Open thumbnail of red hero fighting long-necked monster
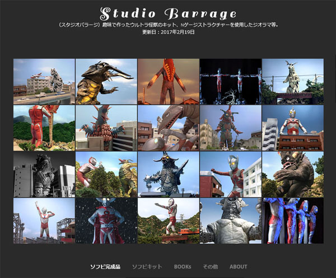Screen dimensions: 336x278 44,128
